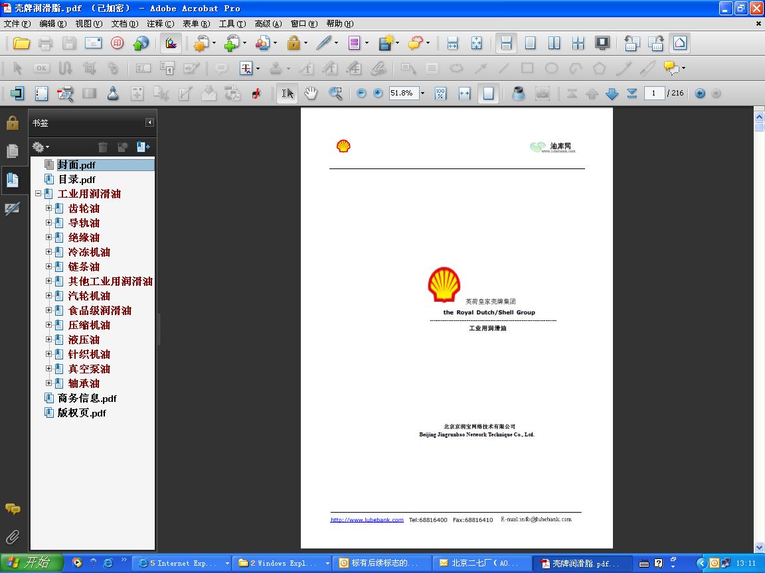The height and width of the screenshot is (573, 765).
Task: Click the Windows 开始 start button
Action: coord(32,563)
